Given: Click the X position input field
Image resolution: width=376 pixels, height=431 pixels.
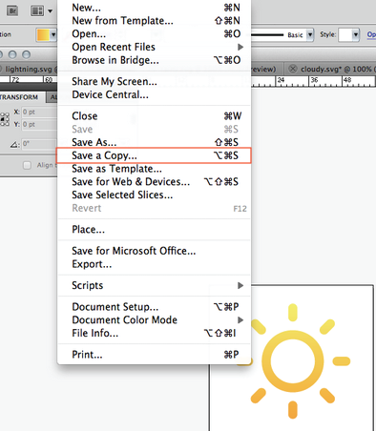Looking at the screenshot, I should tap(40, 112).
